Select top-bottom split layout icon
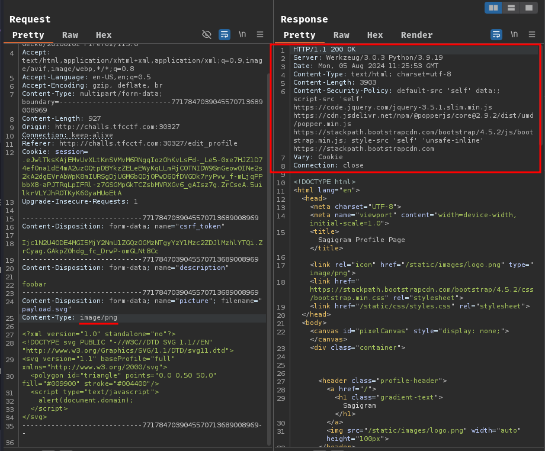This screenshot has width=545, height=451. [x=511, y=8]
